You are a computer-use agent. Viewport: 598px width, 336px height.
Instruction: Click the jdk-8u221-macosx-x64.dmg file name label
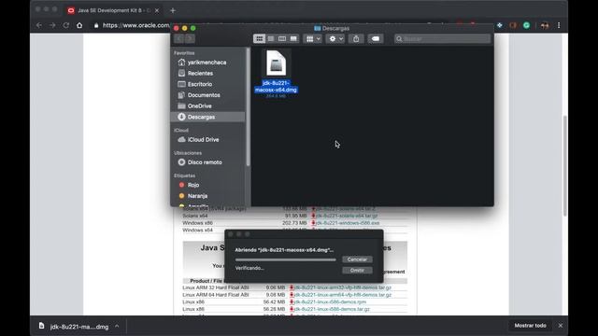276,87
